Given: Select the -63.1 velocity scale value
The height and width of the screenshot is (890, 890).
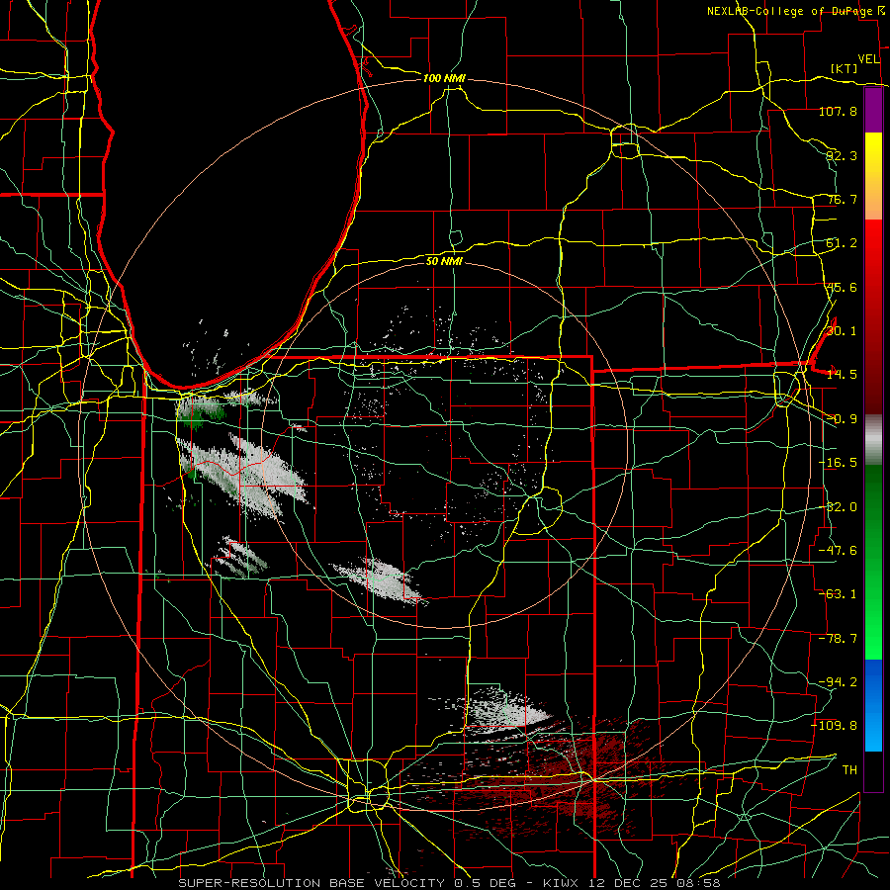Looking at the screenshot, I should coord(838,594).
